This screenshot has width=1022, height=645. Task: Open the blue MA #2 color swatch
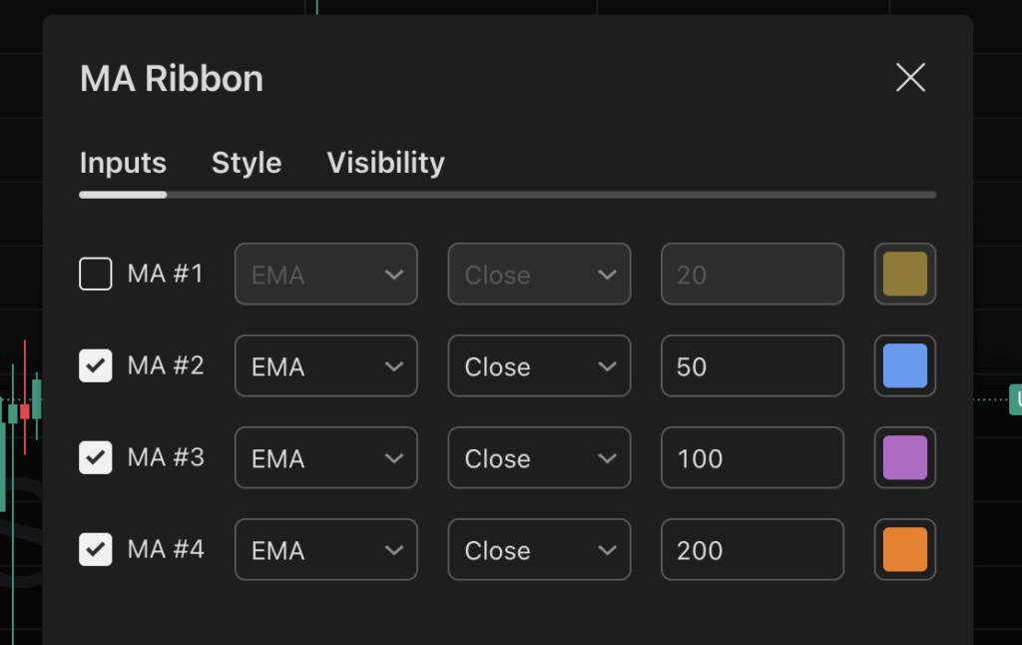[905, 366]
